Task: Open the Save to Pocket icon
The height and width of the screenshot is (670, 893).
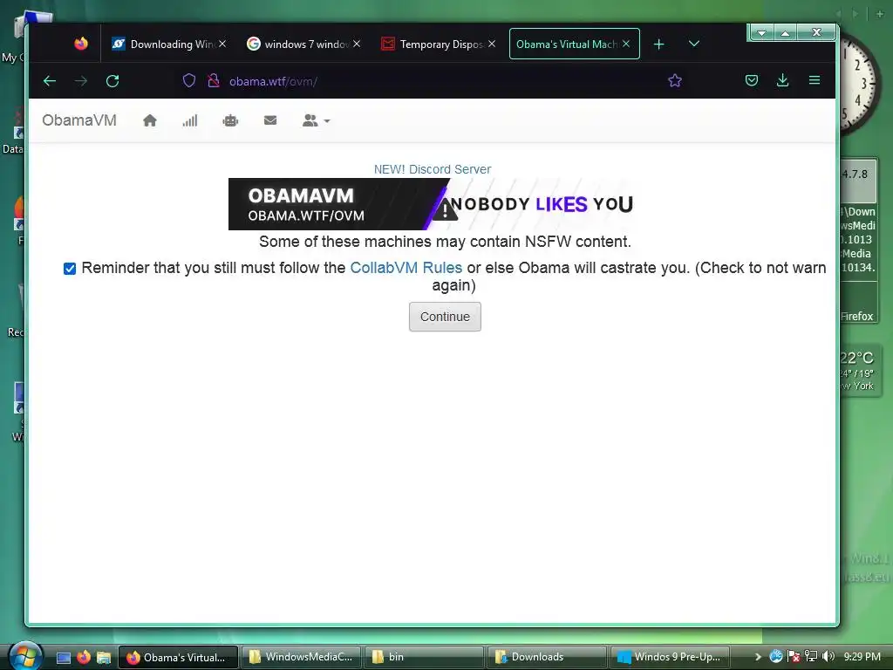Action: click(x=752, y=80)
